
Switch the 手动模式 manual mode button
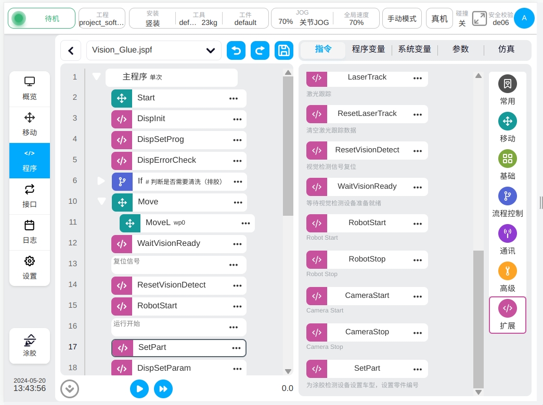[402, 19]
